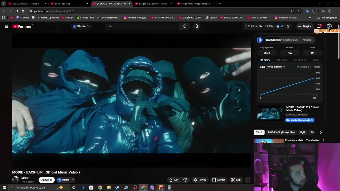Screen dimensions: 340x191
Task: Open Chrome three-dot menu
Action: pyautogui.click(x=336, y=11)
